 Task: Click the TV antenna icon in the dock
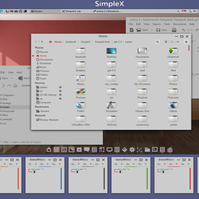pyautogui.click(x=170, y=150)
